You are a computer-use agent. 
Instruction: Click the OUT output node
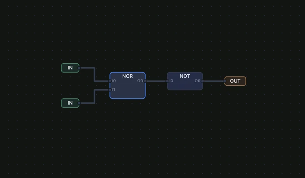[235, 81]
